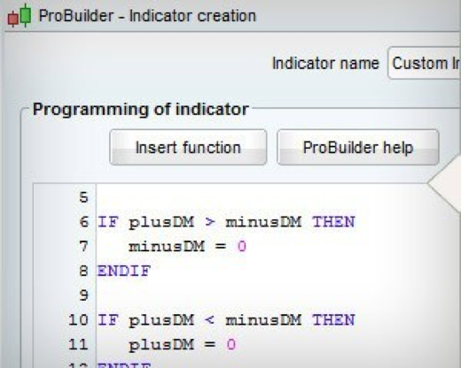
Task: Click the pink 0 value on line 7
Action: pos(242,247)
